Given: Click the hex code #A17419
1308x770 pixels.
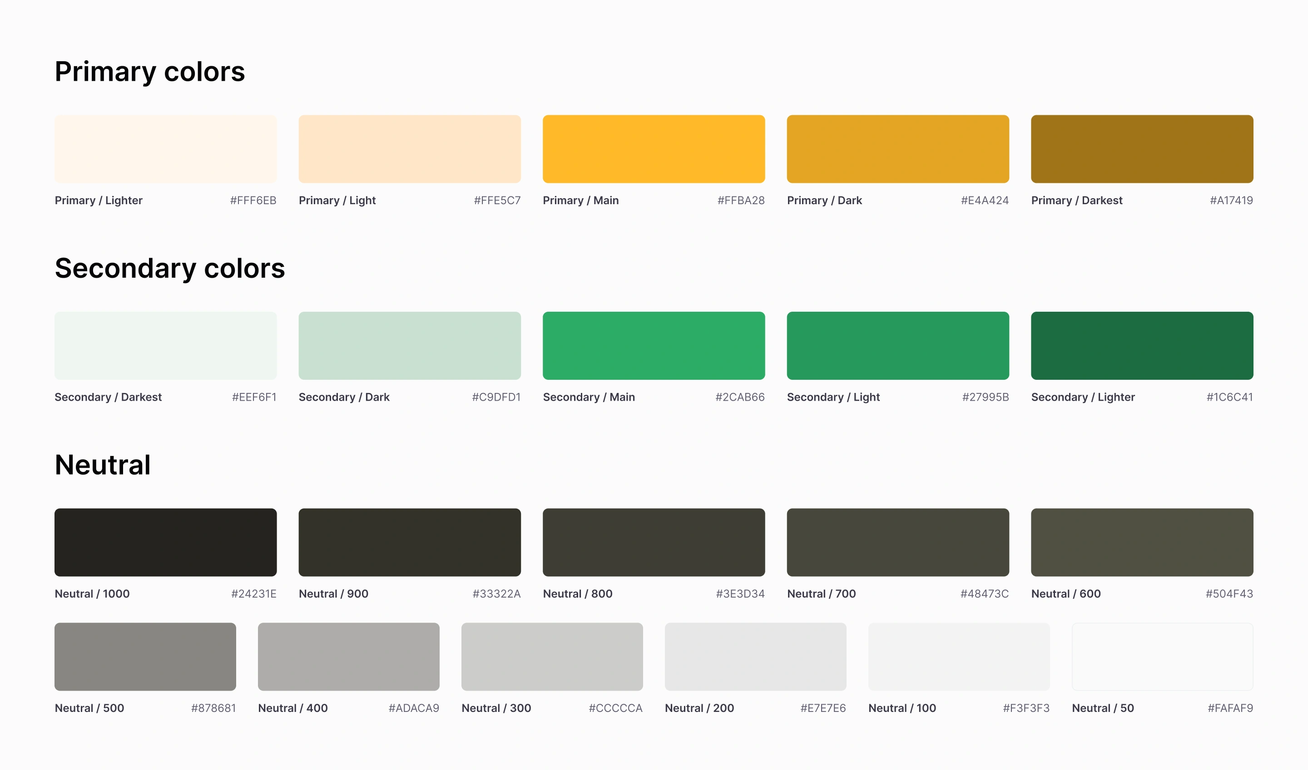Looking at the screenshot, I should (1231, 201).
